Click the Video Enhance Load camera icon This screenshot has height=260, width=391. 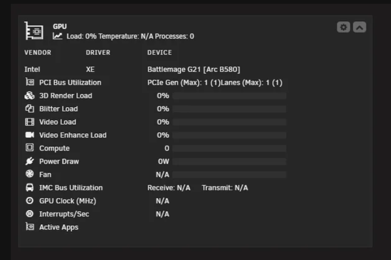click(30, 135)
